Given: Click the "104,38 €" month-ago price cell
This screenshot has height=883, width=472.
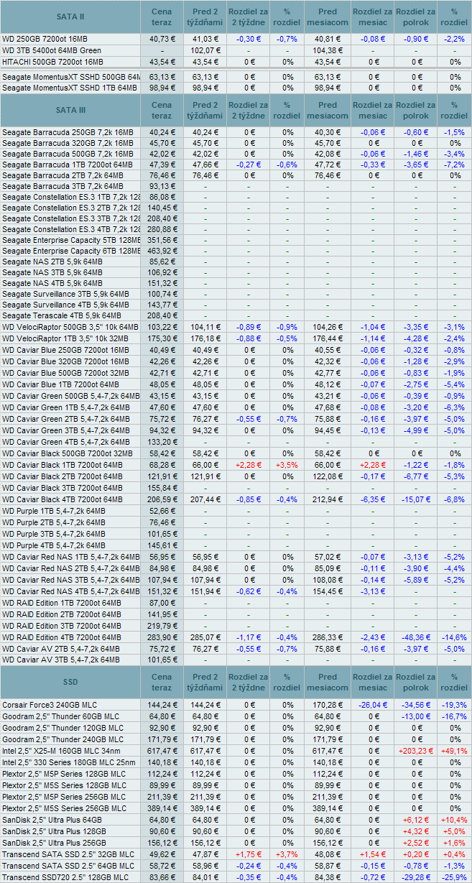Looking at the screenshot, I should click(328, 50).
